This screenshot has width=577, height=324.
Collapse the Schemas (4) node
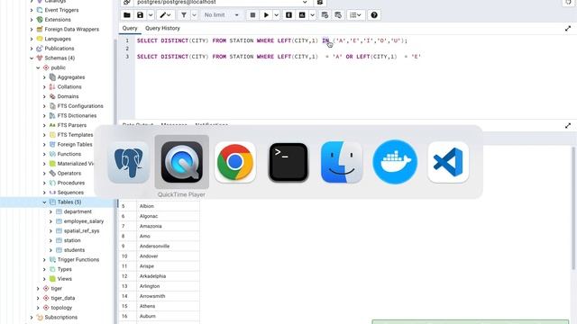coord(32,58)
